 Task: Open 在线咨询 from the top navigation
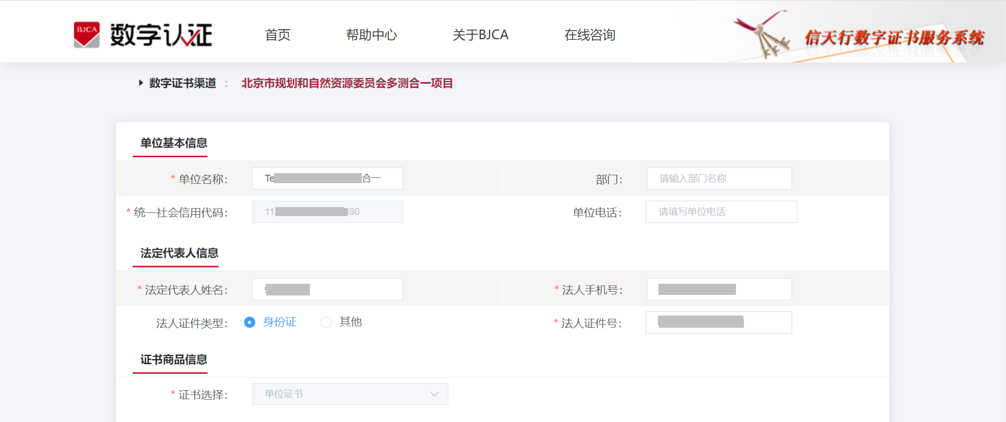(589, 35)
